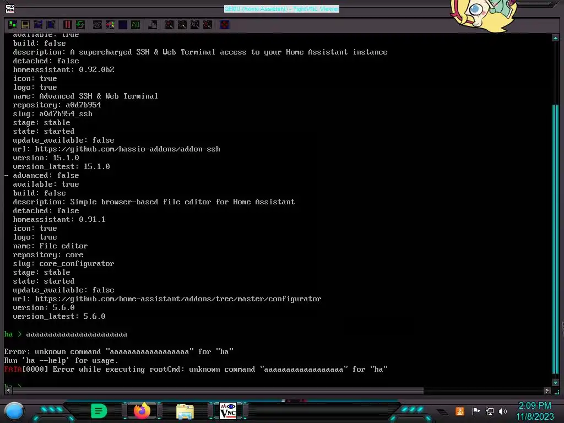Click the vertical scrollbar up arrow
Image resolution: width=564 pixels, height=423 pixels.
555,37
